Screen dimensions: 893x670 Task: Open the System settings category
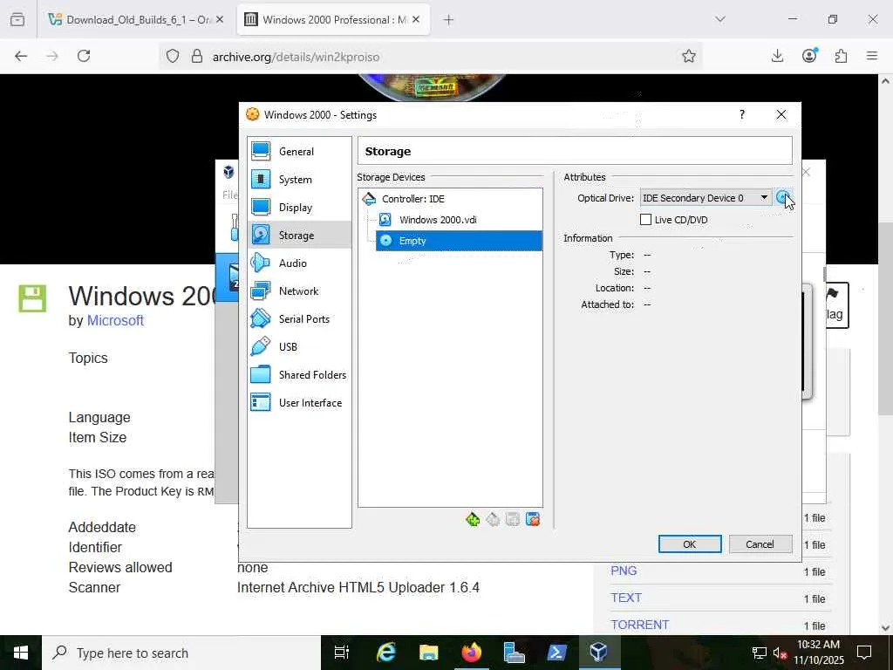point(299,180)
